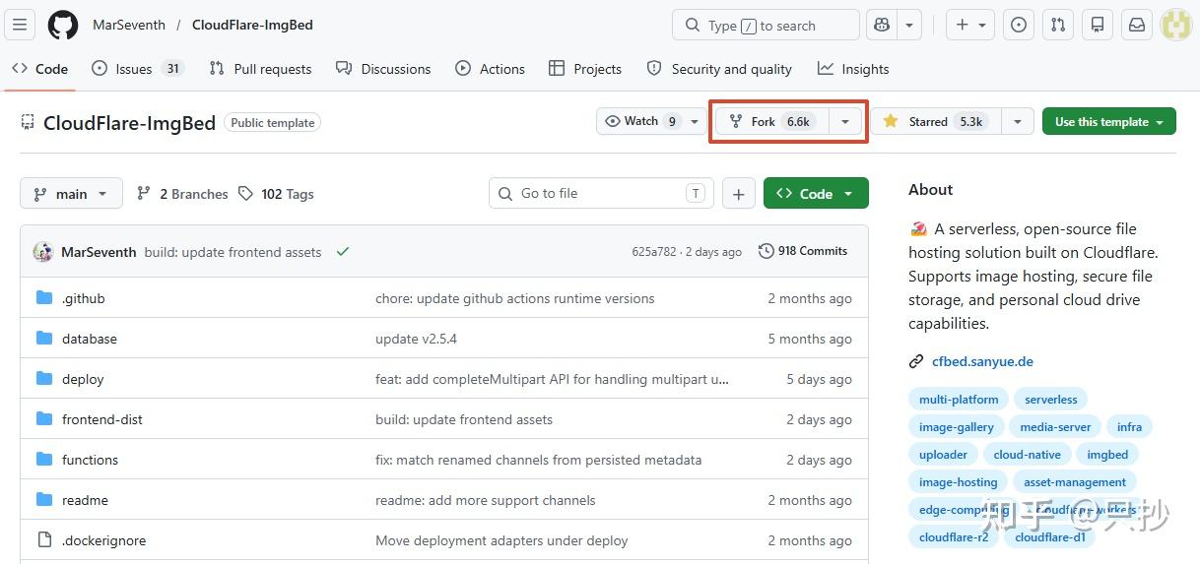Image resolution: width=1200 pixels, height=564 pixels.
Task: Open the CloudFlare-ImgBed breadcrumb link
Action: (252, 25)
